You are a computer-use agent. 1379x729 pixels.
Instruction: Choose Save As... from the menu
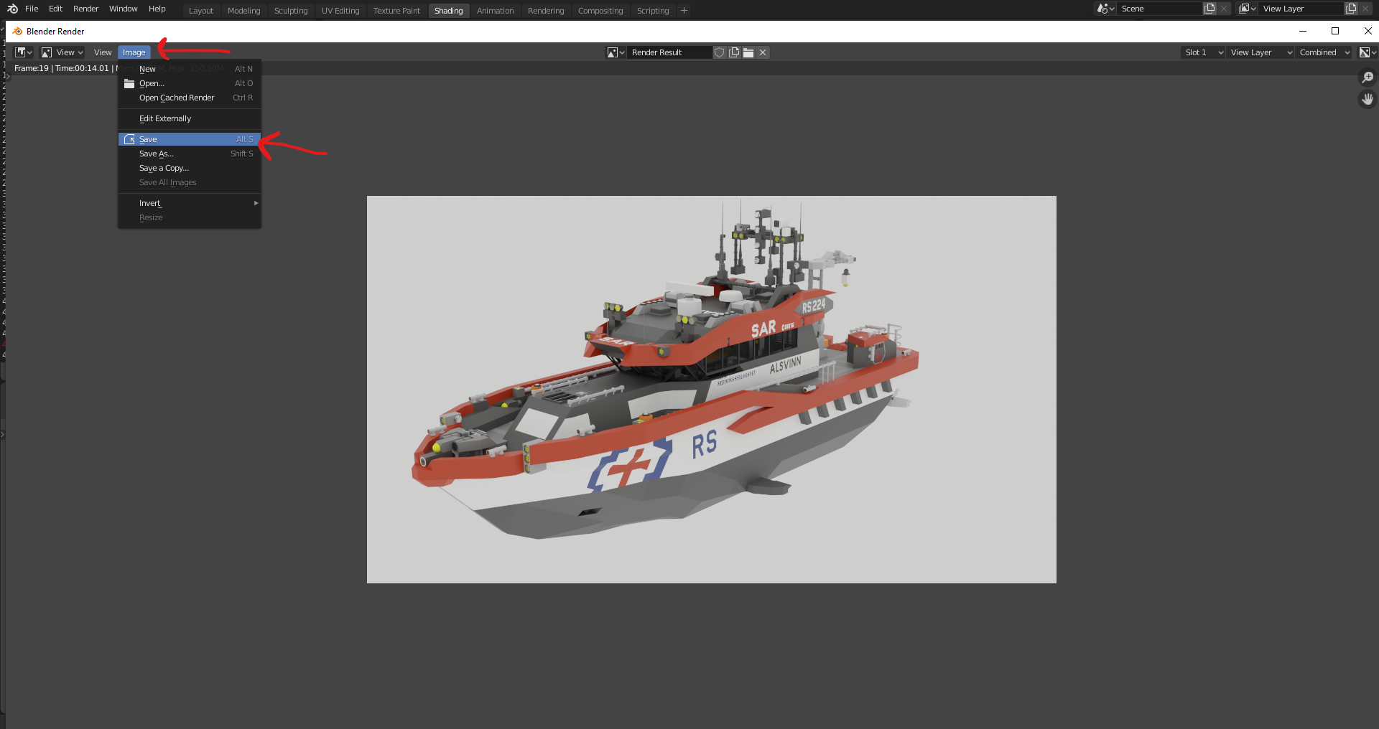tap(190, 154)
